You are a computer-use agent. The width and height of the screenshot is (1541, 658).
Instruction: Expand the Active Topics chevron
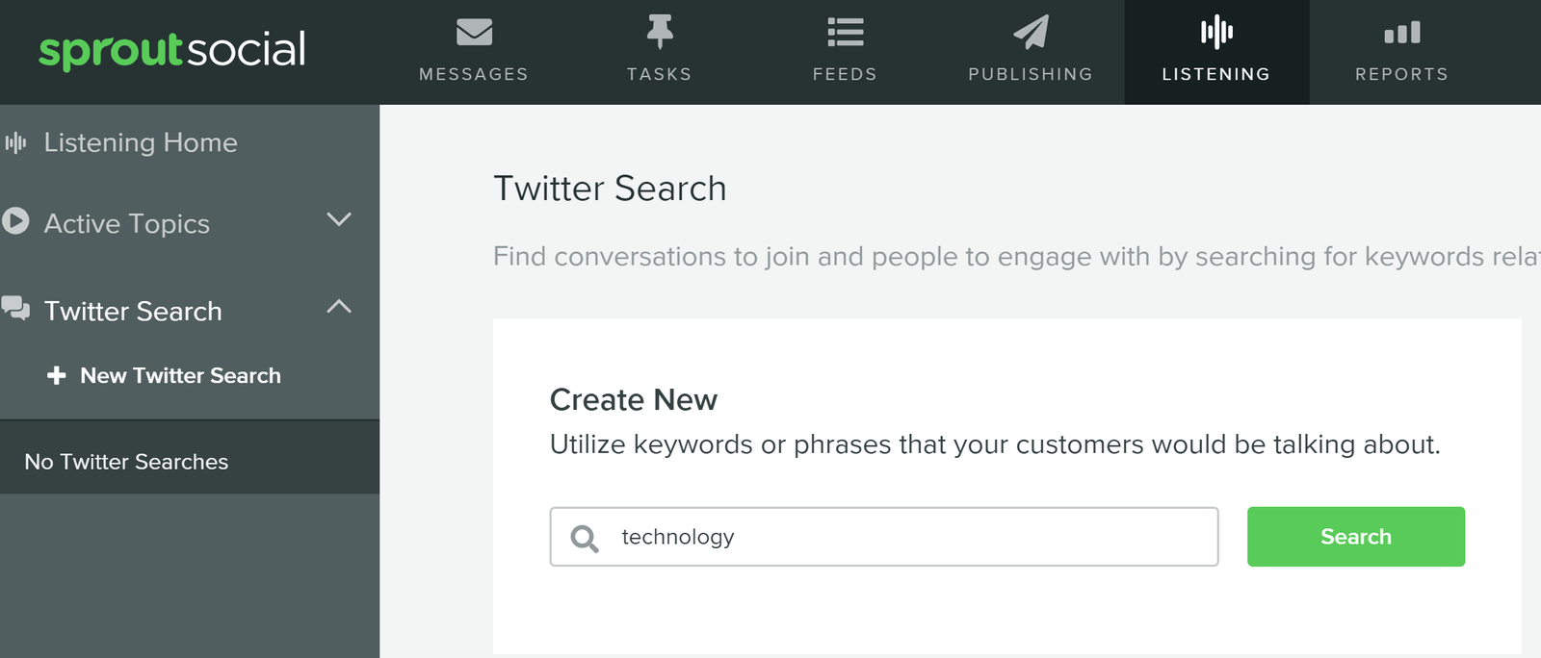339,219
